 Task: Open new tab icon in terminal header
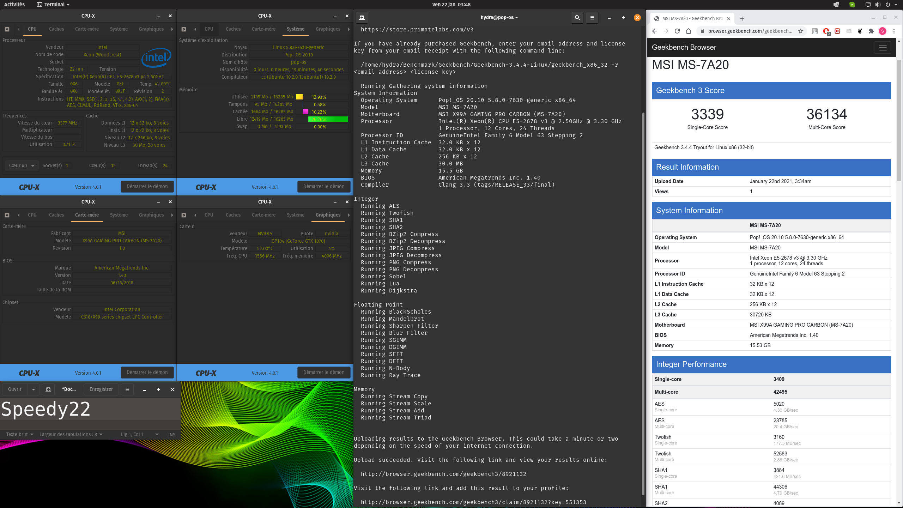click(362, 17)
